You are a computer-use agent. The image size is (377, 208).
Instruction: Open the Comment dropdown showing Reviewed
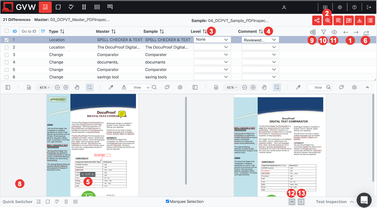point(260,40)
